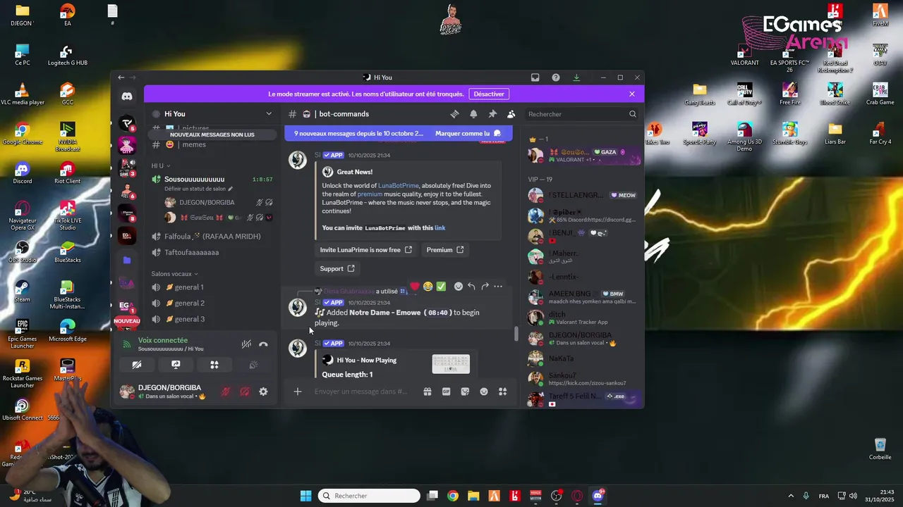Open apps launcher icon in message bar
The height and width of the screenshot is (507, 903).
click(503, 392)
